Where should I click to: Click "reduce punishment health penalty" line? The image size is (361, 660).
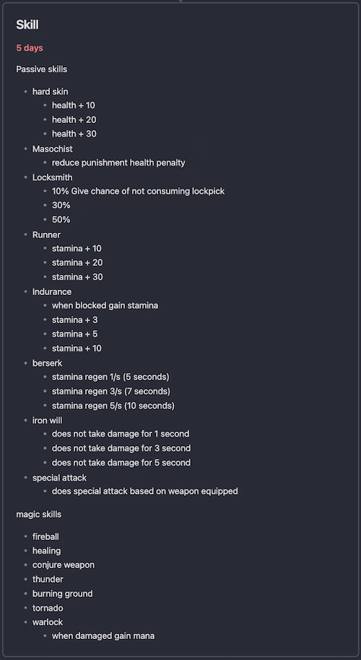118,163
